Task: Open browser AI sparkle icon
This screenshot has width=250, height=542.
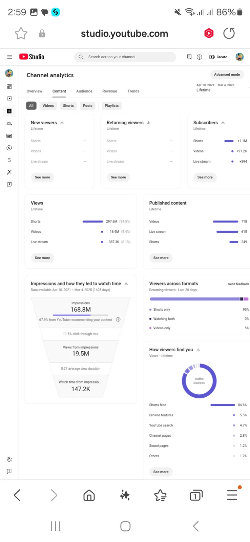Action: (x=125, y=495)
